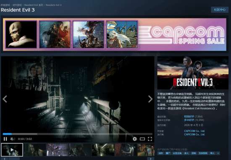Open all reviews link with 15,034 count
The width and height of the screenshot is (231, 160).
pyautogui.click(x=194, y=120)
